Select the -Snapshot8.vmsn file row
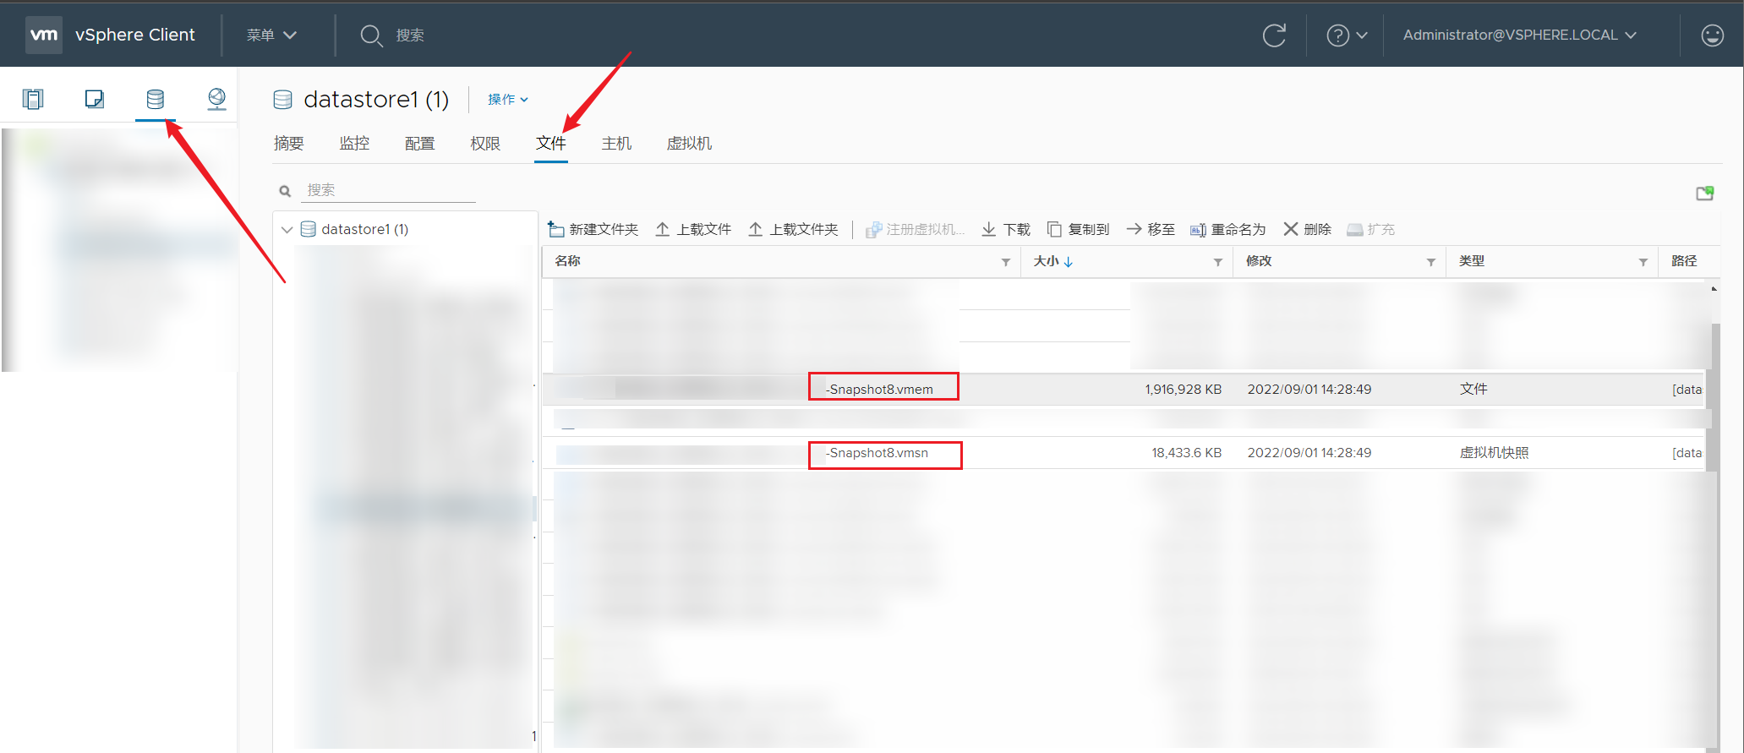 coord(1123,453)
